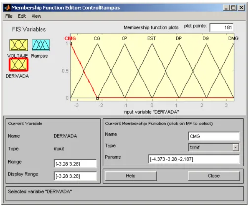Select the EST membership function label

[151, 38]
